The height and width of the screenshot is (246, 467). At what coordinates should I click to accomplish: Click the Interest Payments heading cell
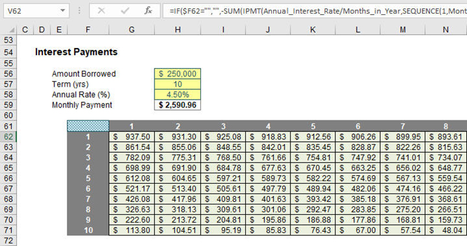pyautogui.click(x=77, y=52)
